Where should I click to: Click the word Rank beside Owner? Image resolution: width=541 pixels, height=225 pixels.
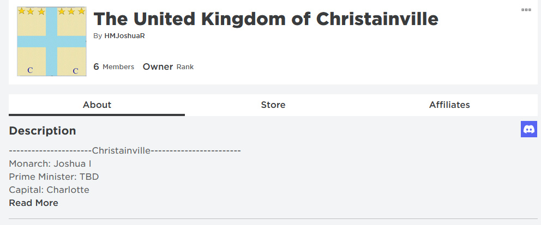click(x=185, y=67)
